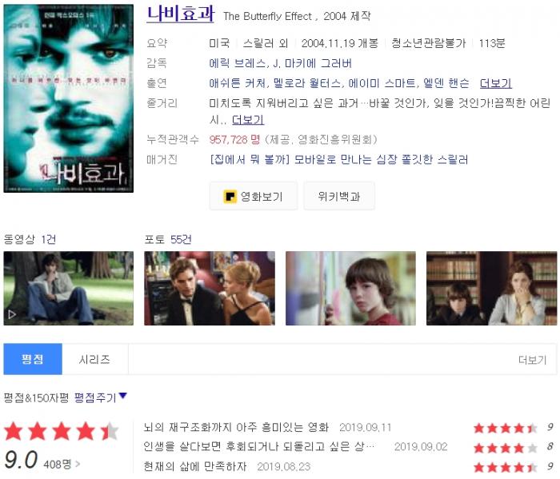The image size is (560, 479).
Task: Open the 평점주기 dropdown arrow
Action: pyautogui.click(x=122, y=396)
